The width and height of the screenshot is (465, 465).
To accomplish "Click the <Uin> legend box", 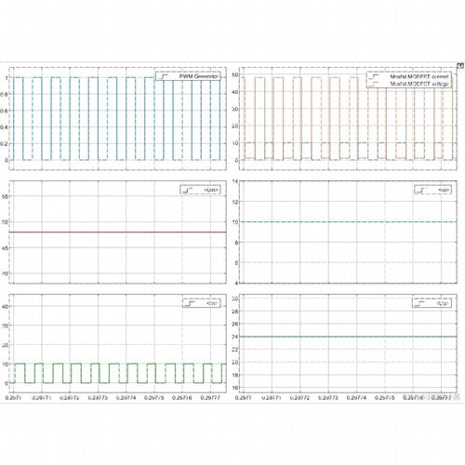I will 200,190.
